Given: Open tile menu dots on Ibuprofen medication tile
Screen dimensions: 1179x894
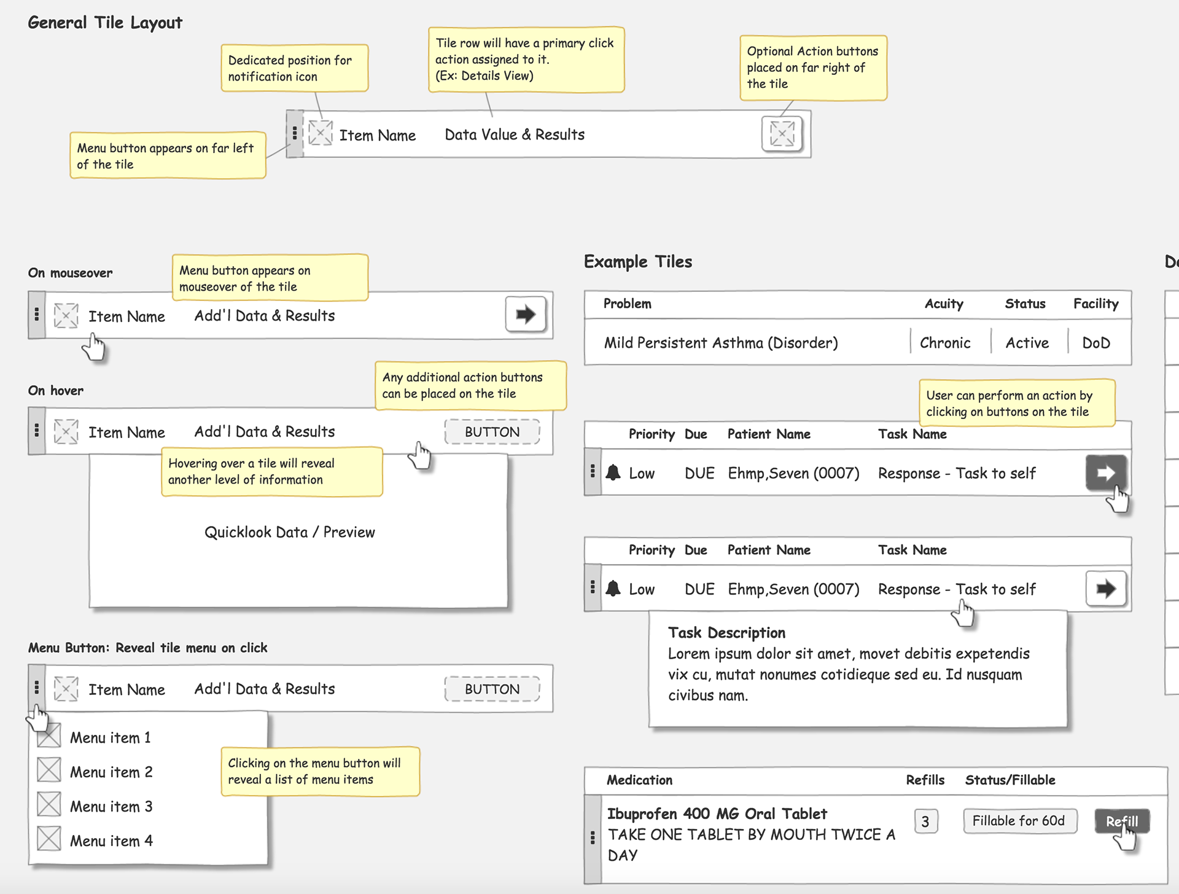Looking at the screenshot, I should [x=593, y=837].
